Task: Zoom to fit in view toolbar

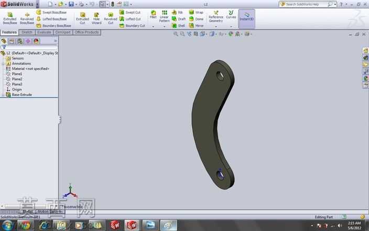Action: point(176,34)
